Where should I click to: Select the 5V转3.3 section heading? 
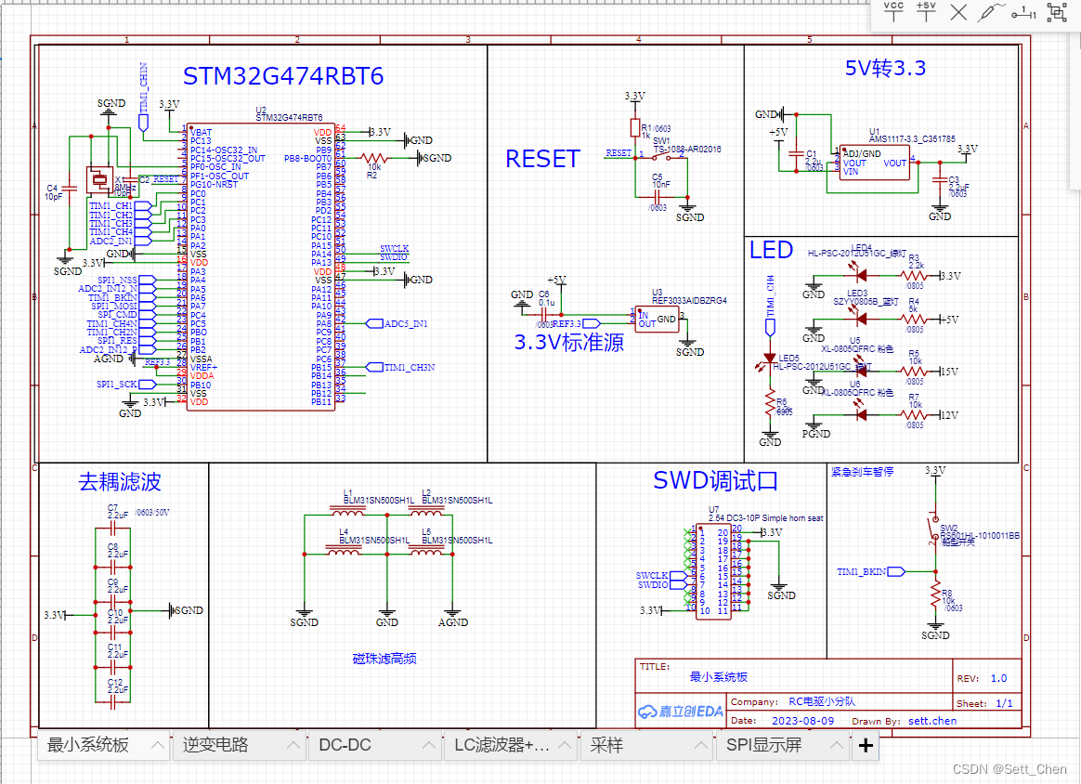click(x=885, y=68)
